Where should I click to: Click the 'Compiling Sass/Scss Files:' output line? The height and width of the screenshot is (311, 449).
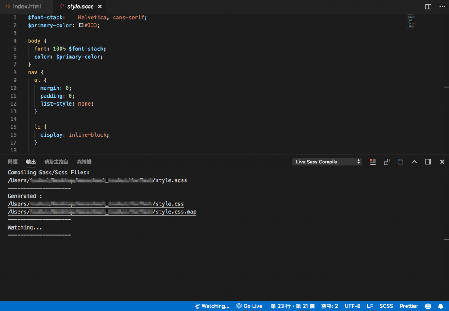tap(48, 173)
